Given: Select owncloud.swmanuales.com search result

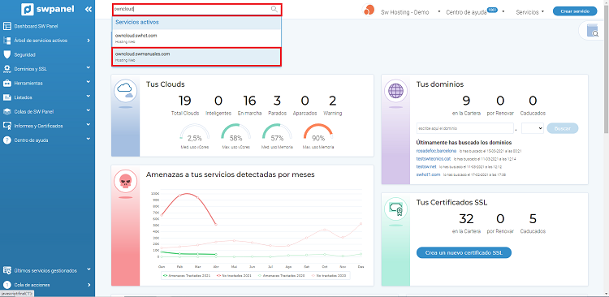Looking at the screenshot, I should click(197, 57).
